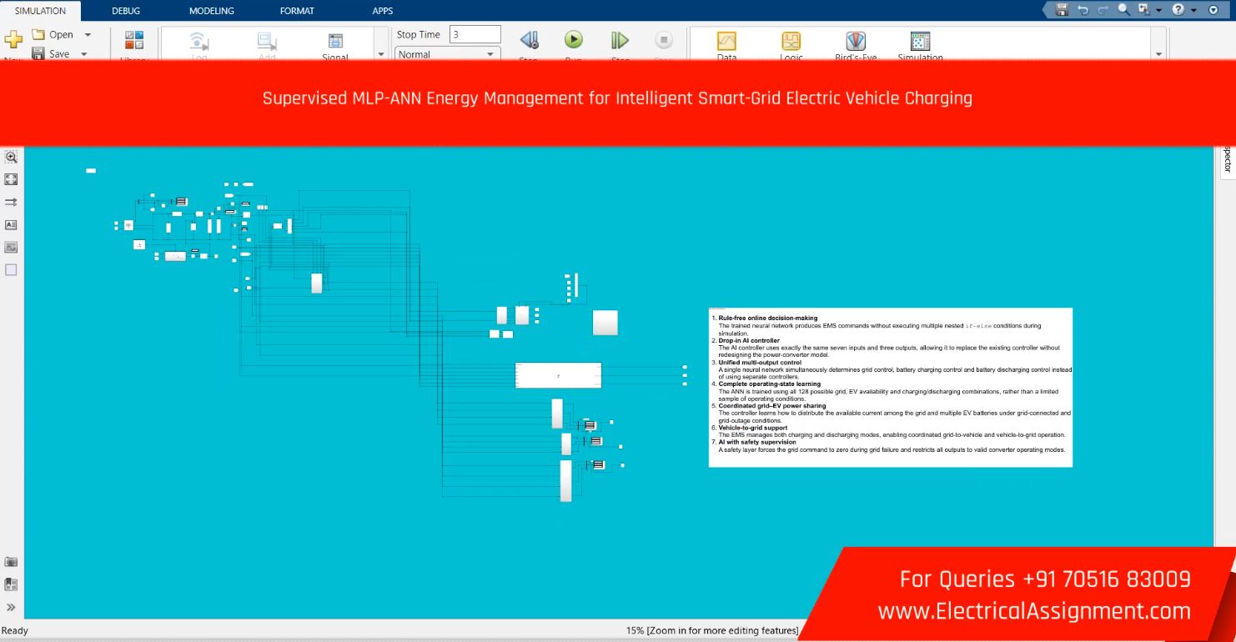The height and width of the screenshot is (642, 1236).
Task: Switch to the SIMULATION tab
Action: pos(40,11)
